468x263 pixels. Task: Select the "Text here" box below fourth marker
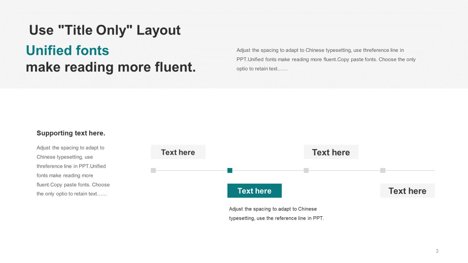[x=407, y=191]
